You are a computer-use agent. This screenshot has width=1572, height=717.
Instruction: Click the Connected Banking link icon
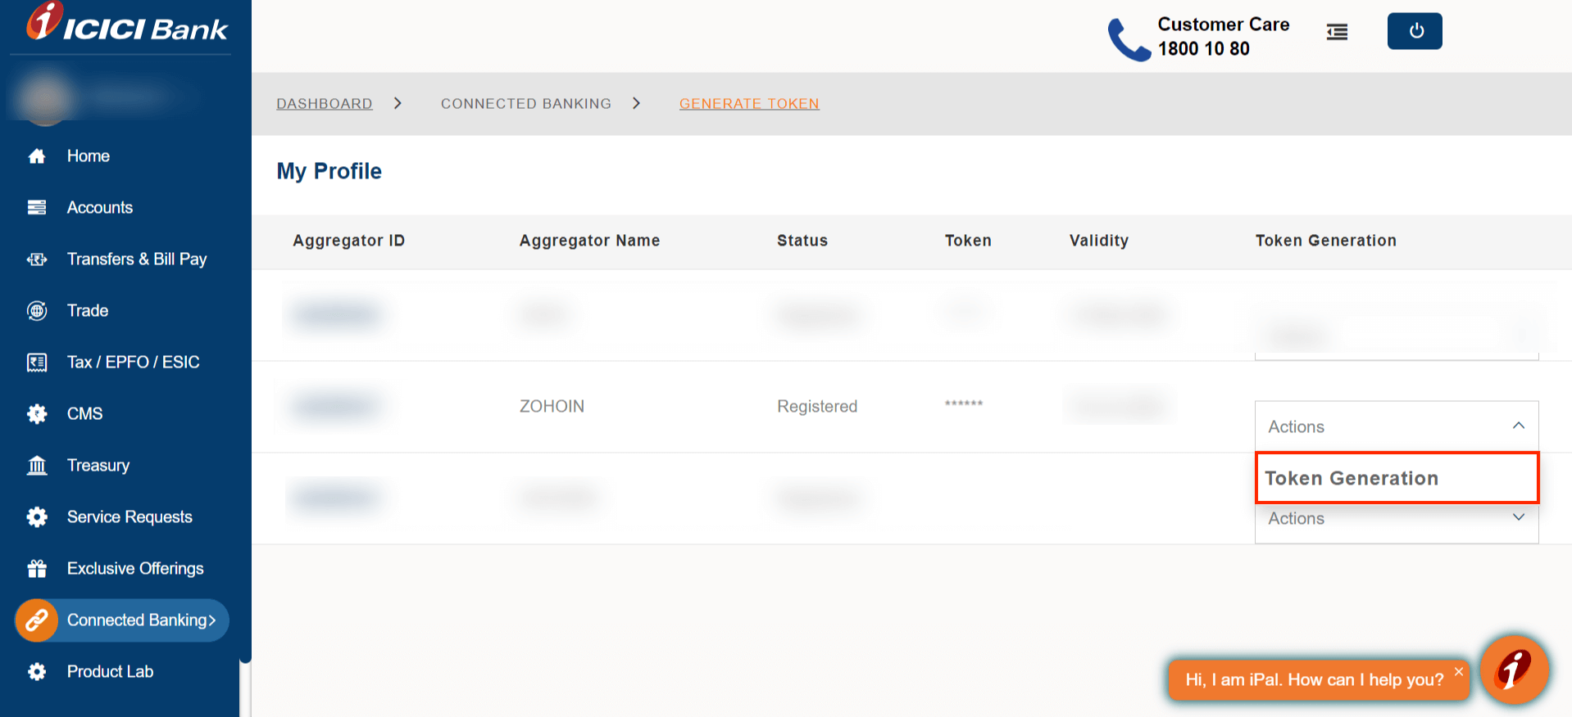coord(37,620)
